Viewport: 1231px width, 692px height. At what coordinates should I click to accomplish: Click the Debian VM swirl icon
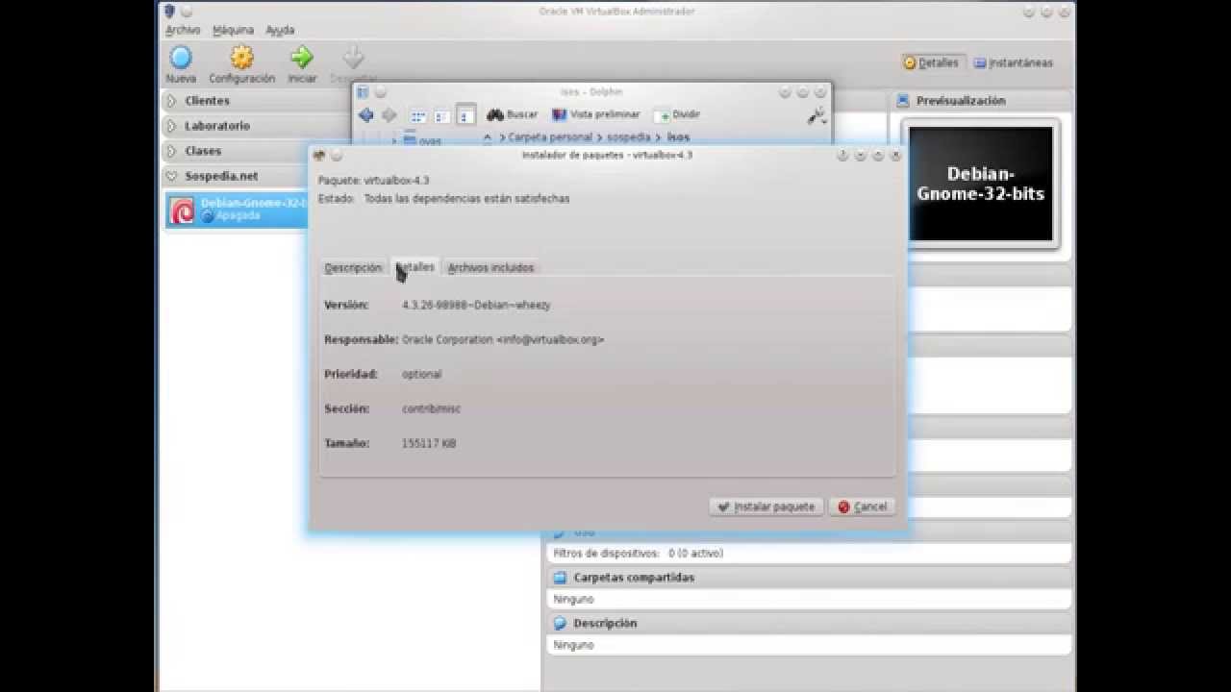tap(182, 210)
